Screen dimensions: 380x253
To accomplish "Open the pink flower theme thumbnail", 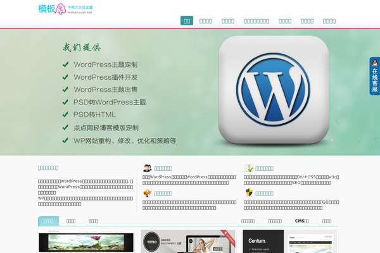I will click(x=86, y=242).
